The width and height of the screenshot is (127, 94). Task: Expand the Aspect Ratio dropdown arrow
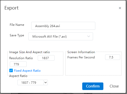tap(46, 82)
